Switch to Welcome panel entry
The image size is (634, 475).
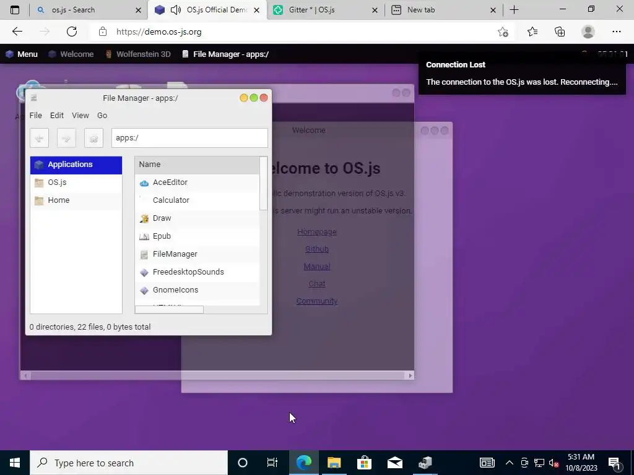(x=71, y=54)
